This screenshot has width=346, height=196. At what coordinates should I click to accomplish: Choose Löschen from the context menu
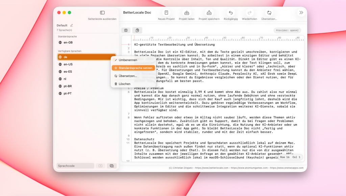pyautogui.click(x=124, y=84)
